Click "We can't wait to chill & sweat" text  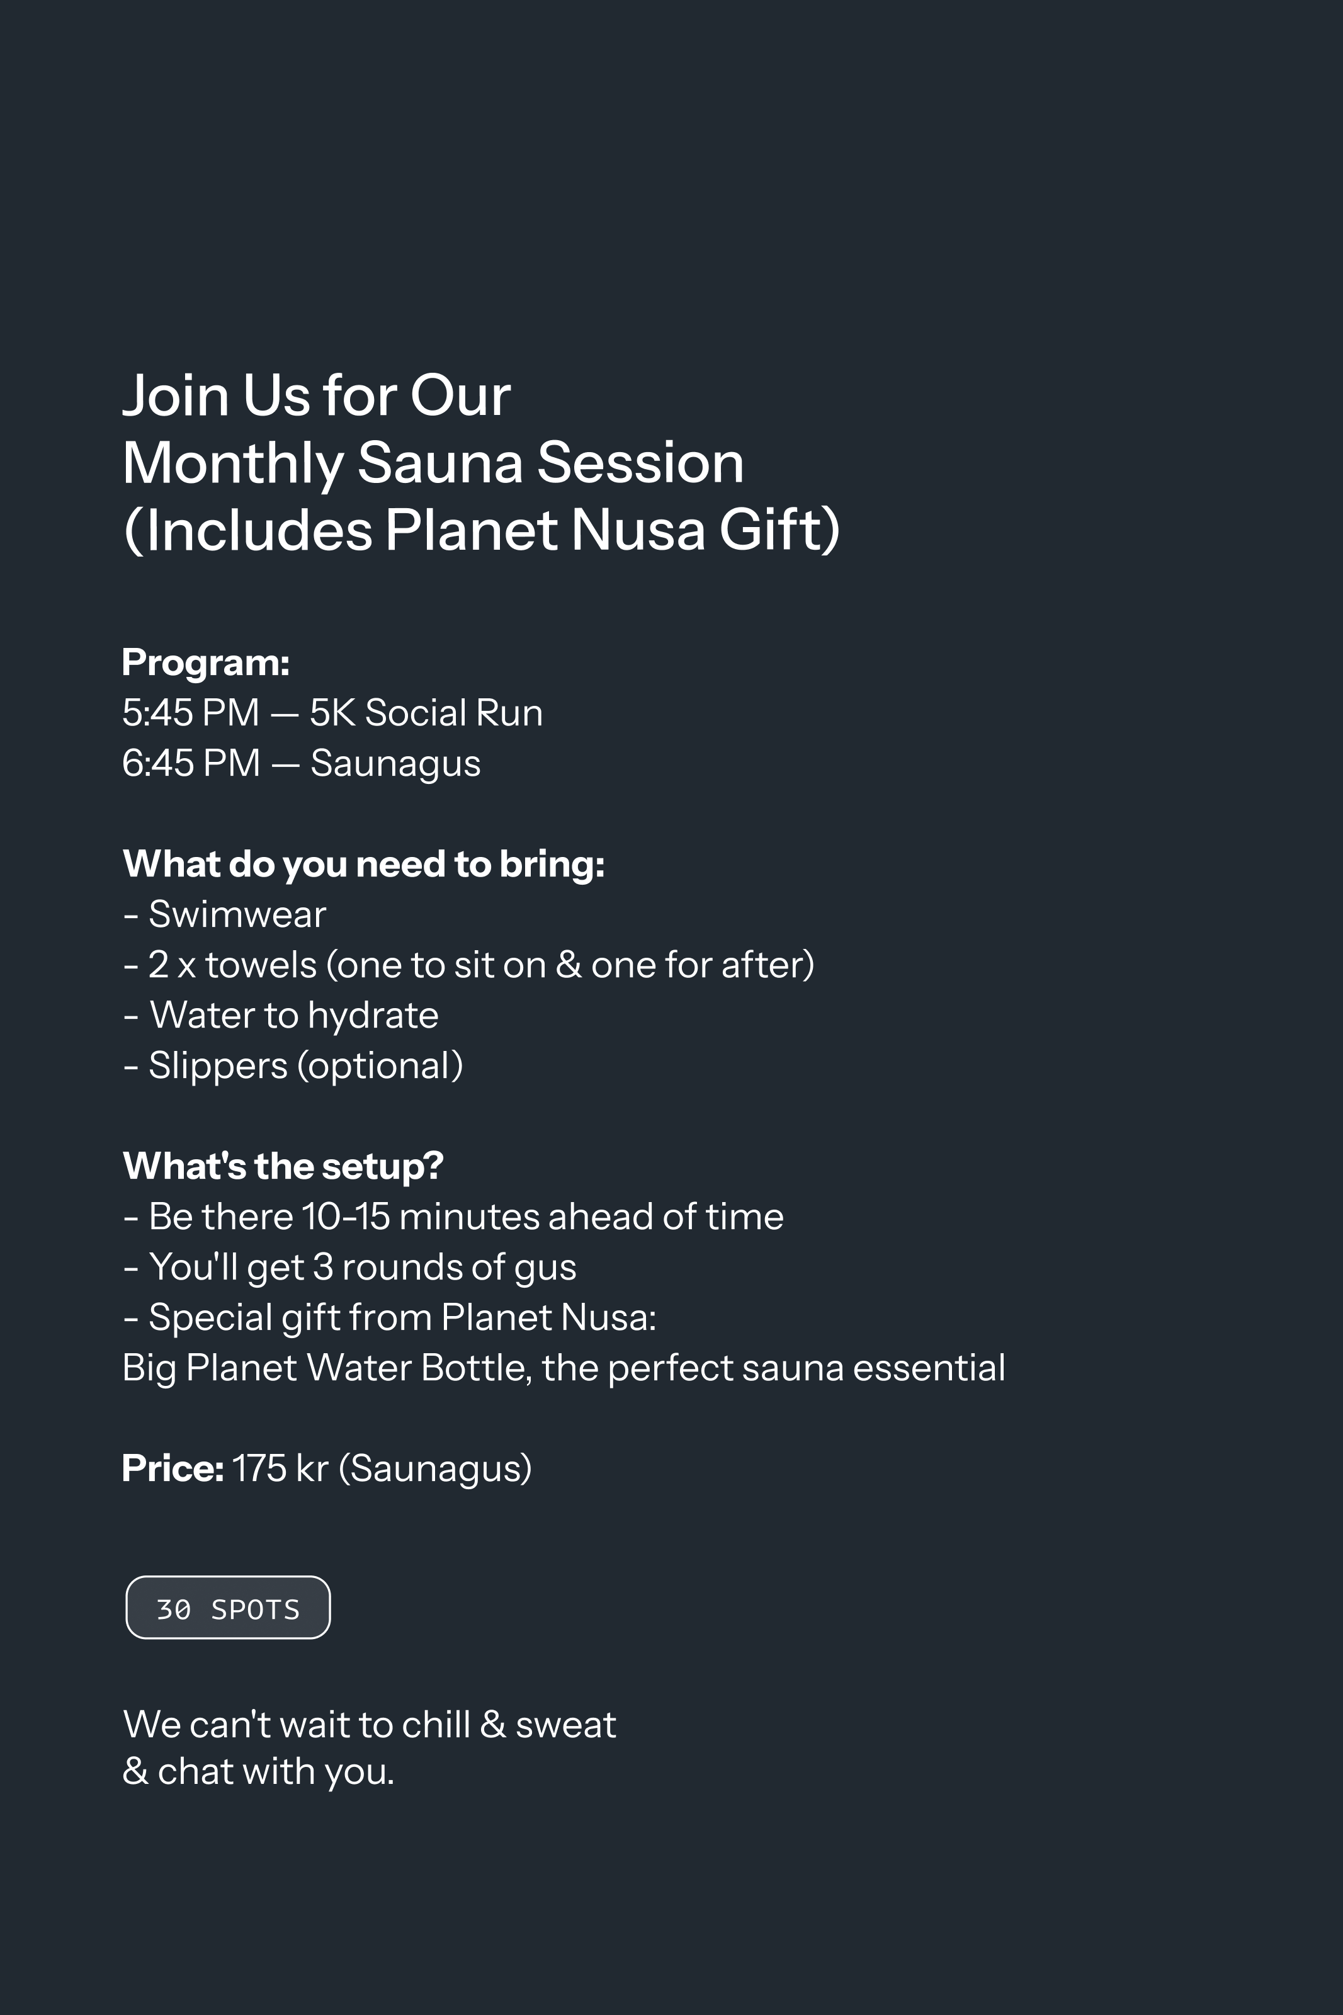click(x=369, y=1724)
